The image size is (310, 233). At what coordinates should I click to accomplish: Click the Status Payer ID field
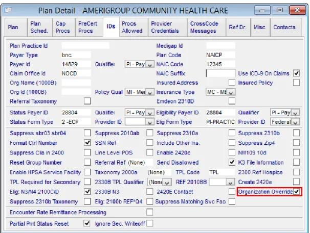[76, 112]
